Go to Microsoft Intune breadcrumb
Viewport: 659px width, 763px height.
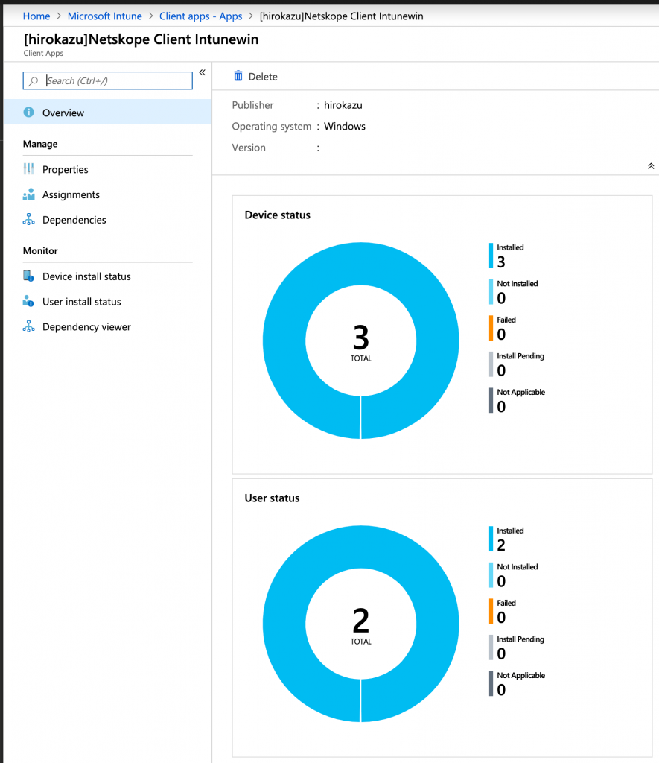[104, 16]
